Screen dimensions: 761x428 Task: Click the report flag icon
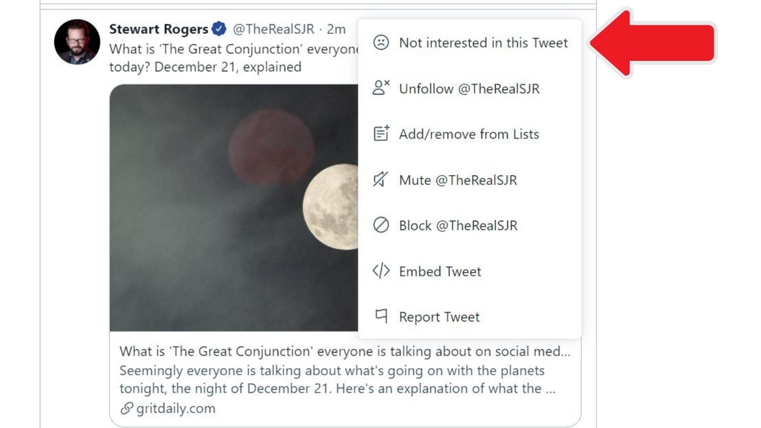(x=381, y=316)
